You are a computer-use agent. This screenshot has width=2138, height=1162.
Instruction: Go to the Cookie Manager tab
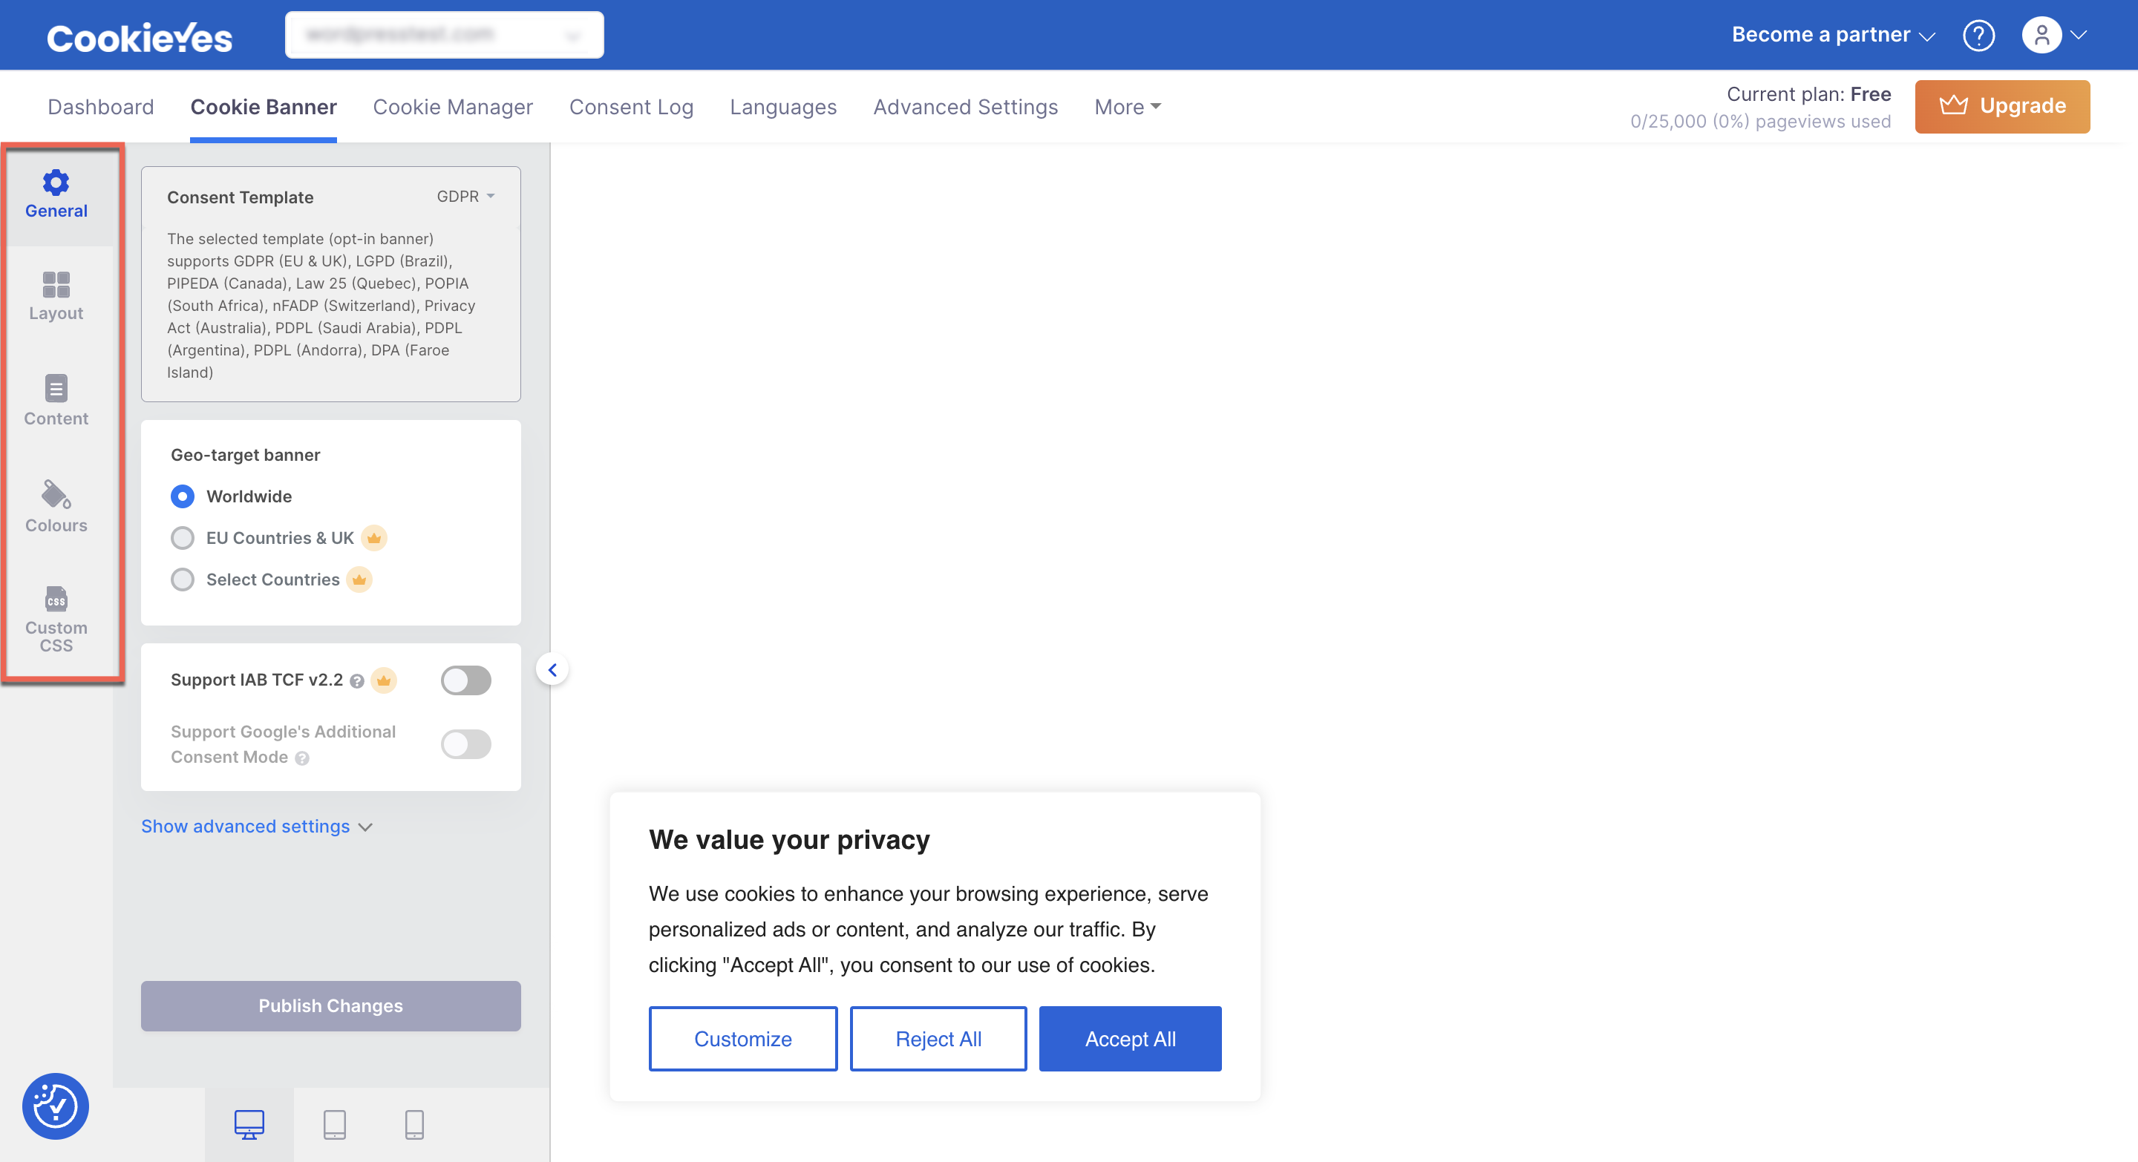pyautogui.click(x=452, y=107)
